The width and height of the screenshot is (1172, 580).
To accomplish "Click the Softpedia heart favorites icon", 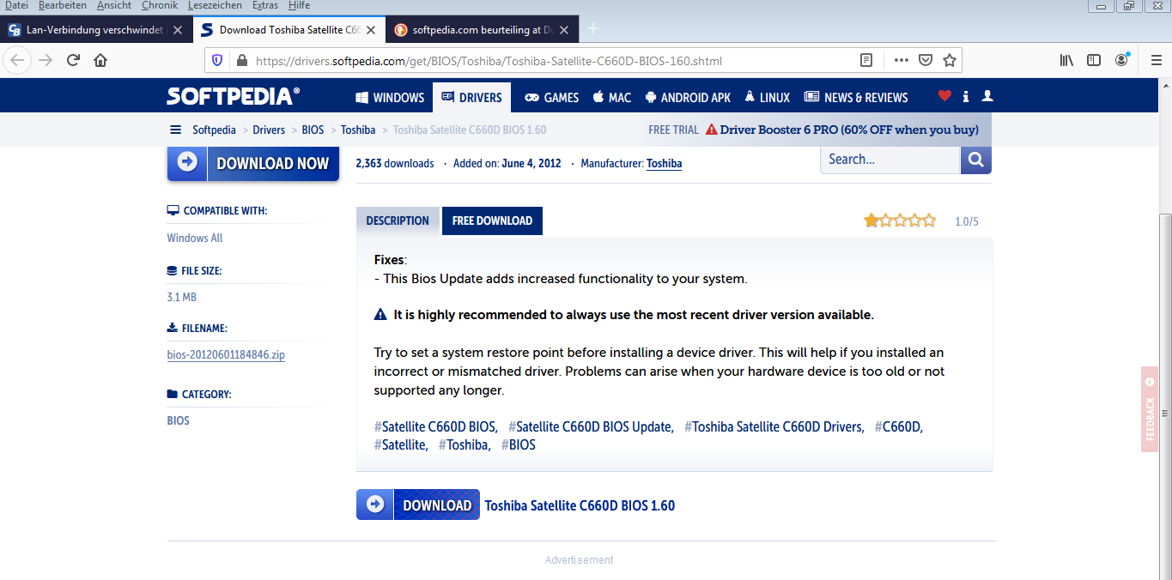I will (944, 96).
